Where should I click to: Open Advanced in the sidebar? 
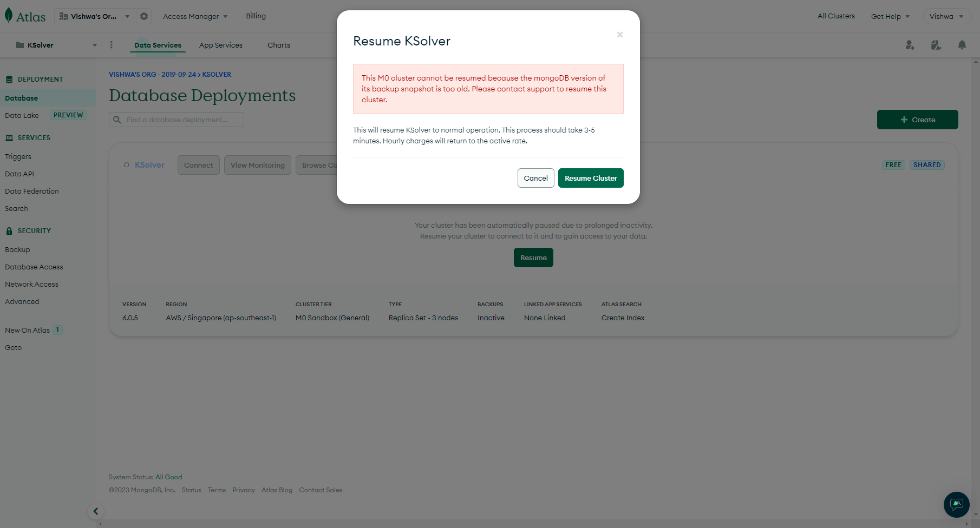pyautogui.click(x=22, y=301)
